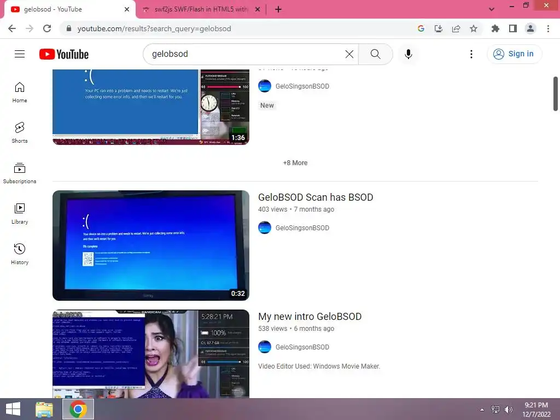Play the 0:32 blue screen thumbnail
Screen dimensions: 560x420
pyautogui.click(x=151, y=246)
